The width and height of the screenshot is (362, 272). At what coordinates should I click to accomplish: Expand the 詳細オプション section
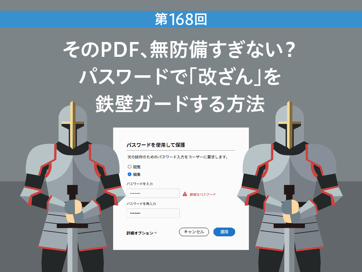coord(142,233)
